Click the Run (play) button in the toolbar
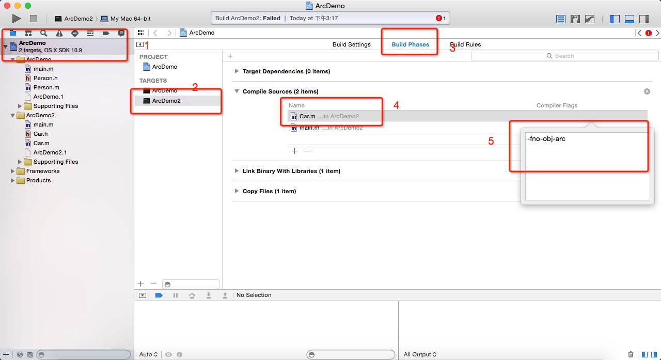This screenshot has height=360, width=661. [x=17, y=19]
